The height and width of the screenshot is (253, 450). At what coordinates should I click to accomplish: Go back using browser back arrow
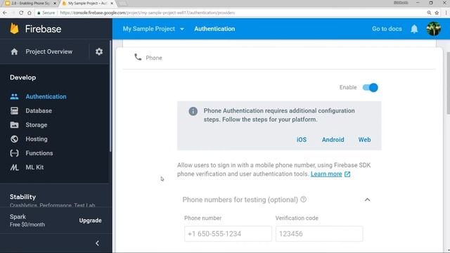pyautogui.click(x=5, y=13)
